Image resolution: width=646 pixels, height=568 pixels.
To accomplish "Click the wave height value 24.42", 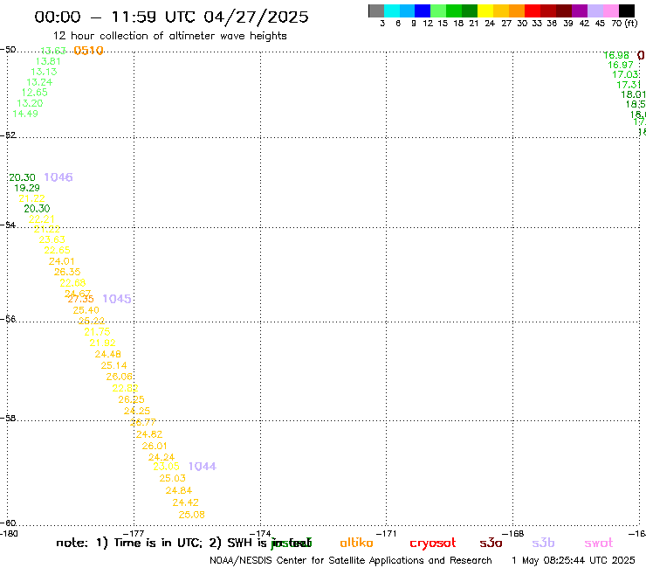I will pos(185,502).
